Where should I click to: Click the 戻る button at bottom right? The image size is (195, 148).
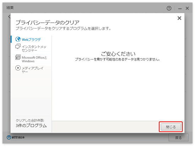pos(178,138)
